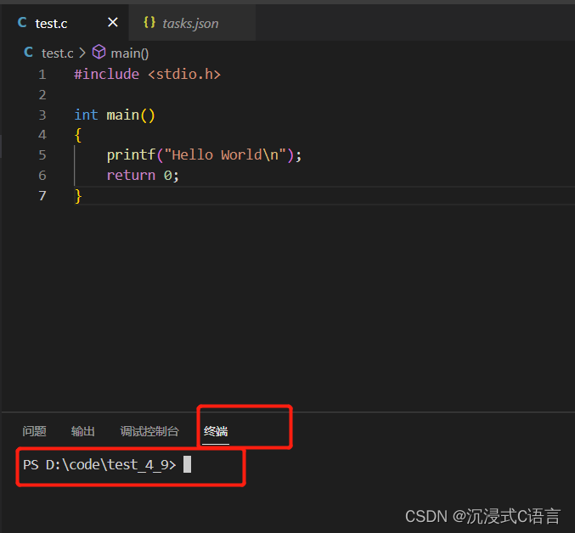Close the test.c tab

click(x=113, y=23)
